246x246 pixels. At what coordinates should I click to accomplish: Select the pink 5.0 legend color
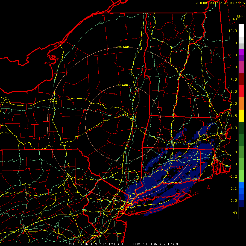coord(241,67)
